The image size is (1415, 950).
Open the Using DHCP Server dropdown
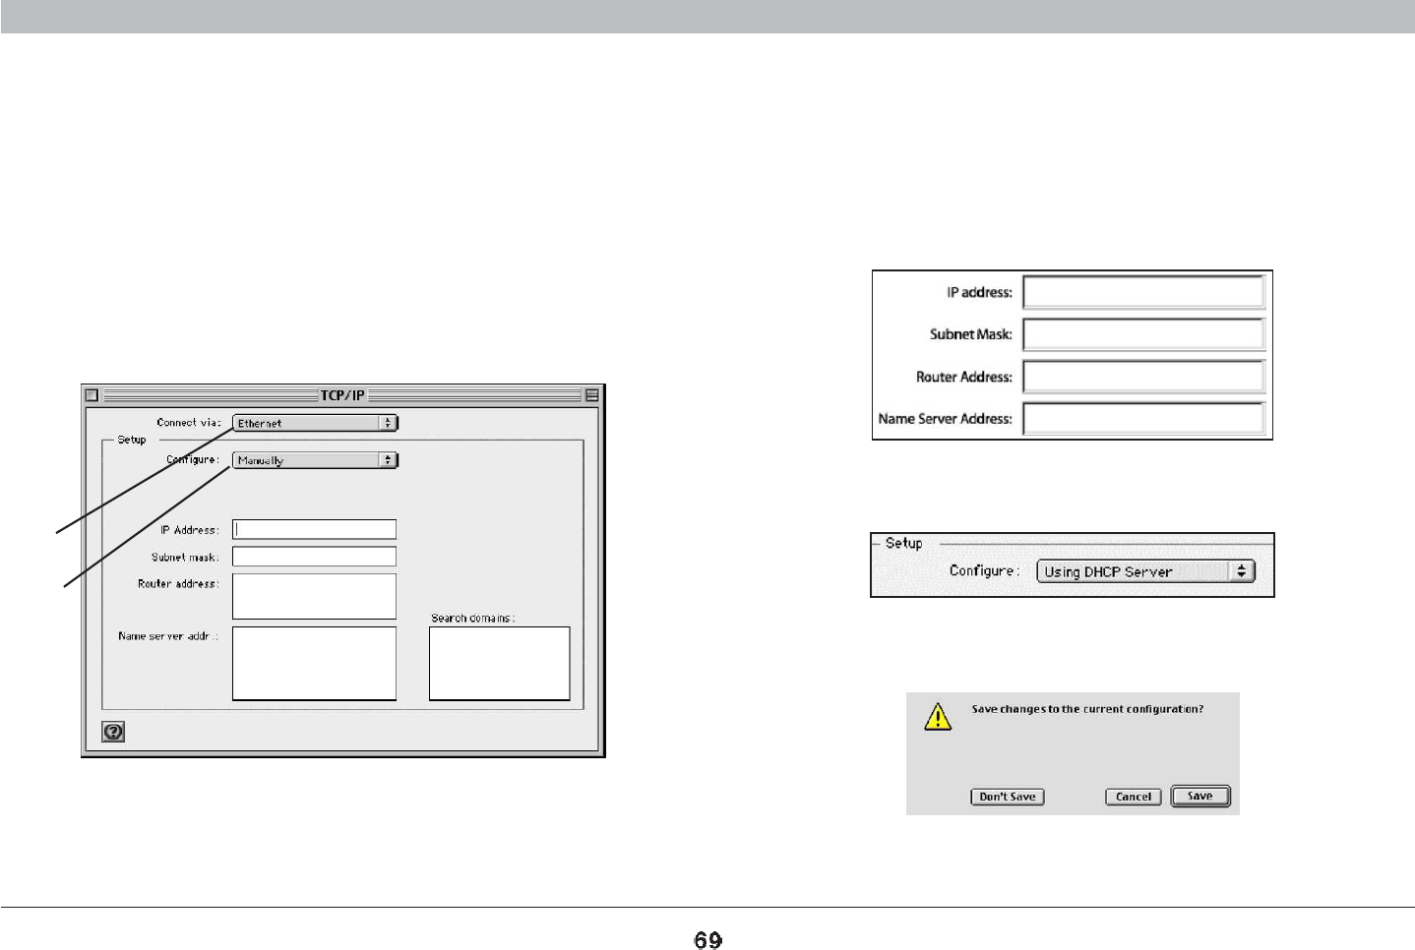[1146, 571]
